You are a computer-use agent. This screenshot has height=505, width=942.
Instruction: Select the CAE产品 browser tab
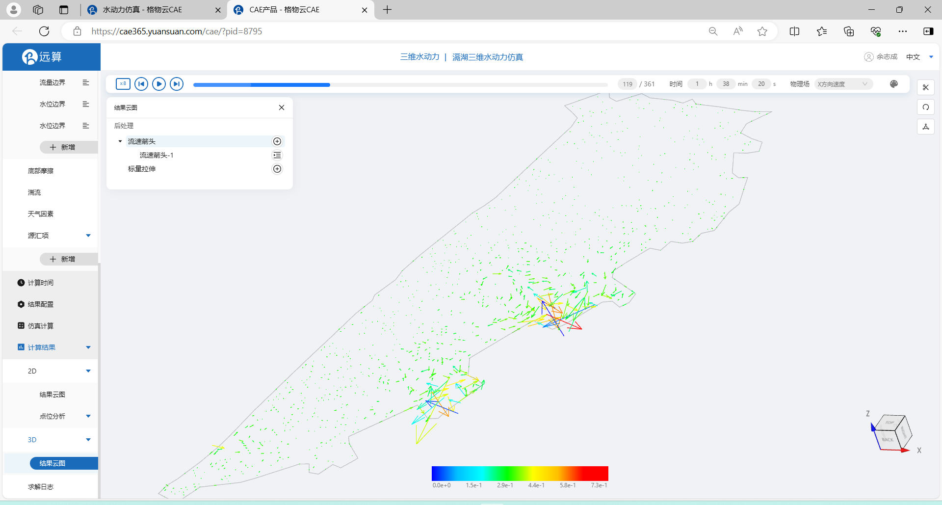coord(300,10)
